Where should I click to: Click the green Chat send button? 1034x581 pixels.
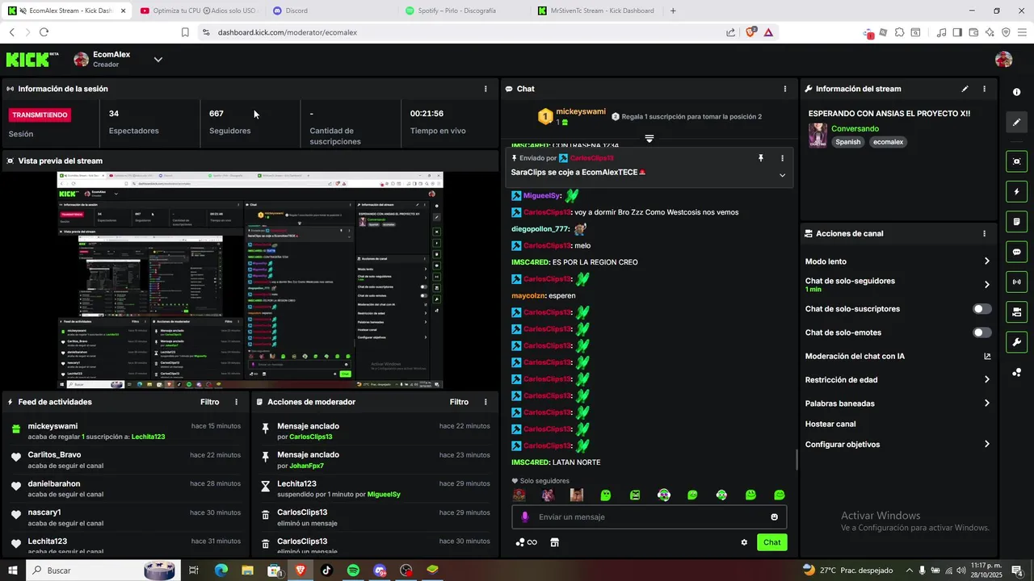772,542
